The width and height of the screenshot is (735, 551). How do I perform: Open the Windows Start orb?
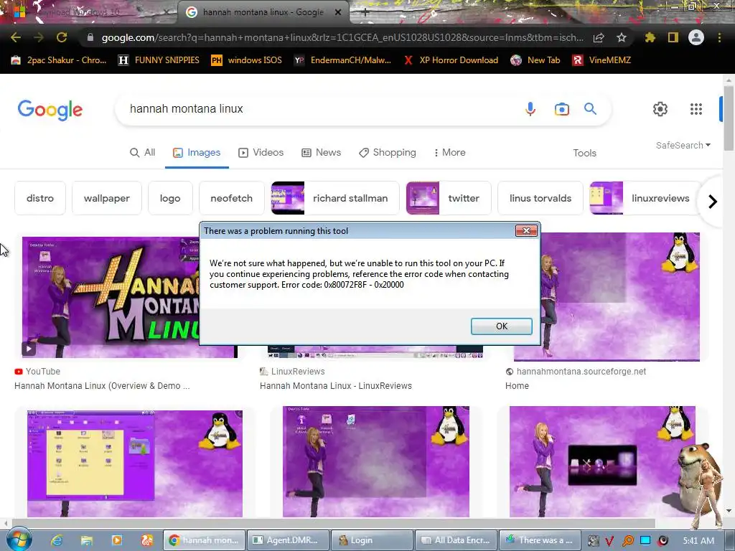pos(19,540)
